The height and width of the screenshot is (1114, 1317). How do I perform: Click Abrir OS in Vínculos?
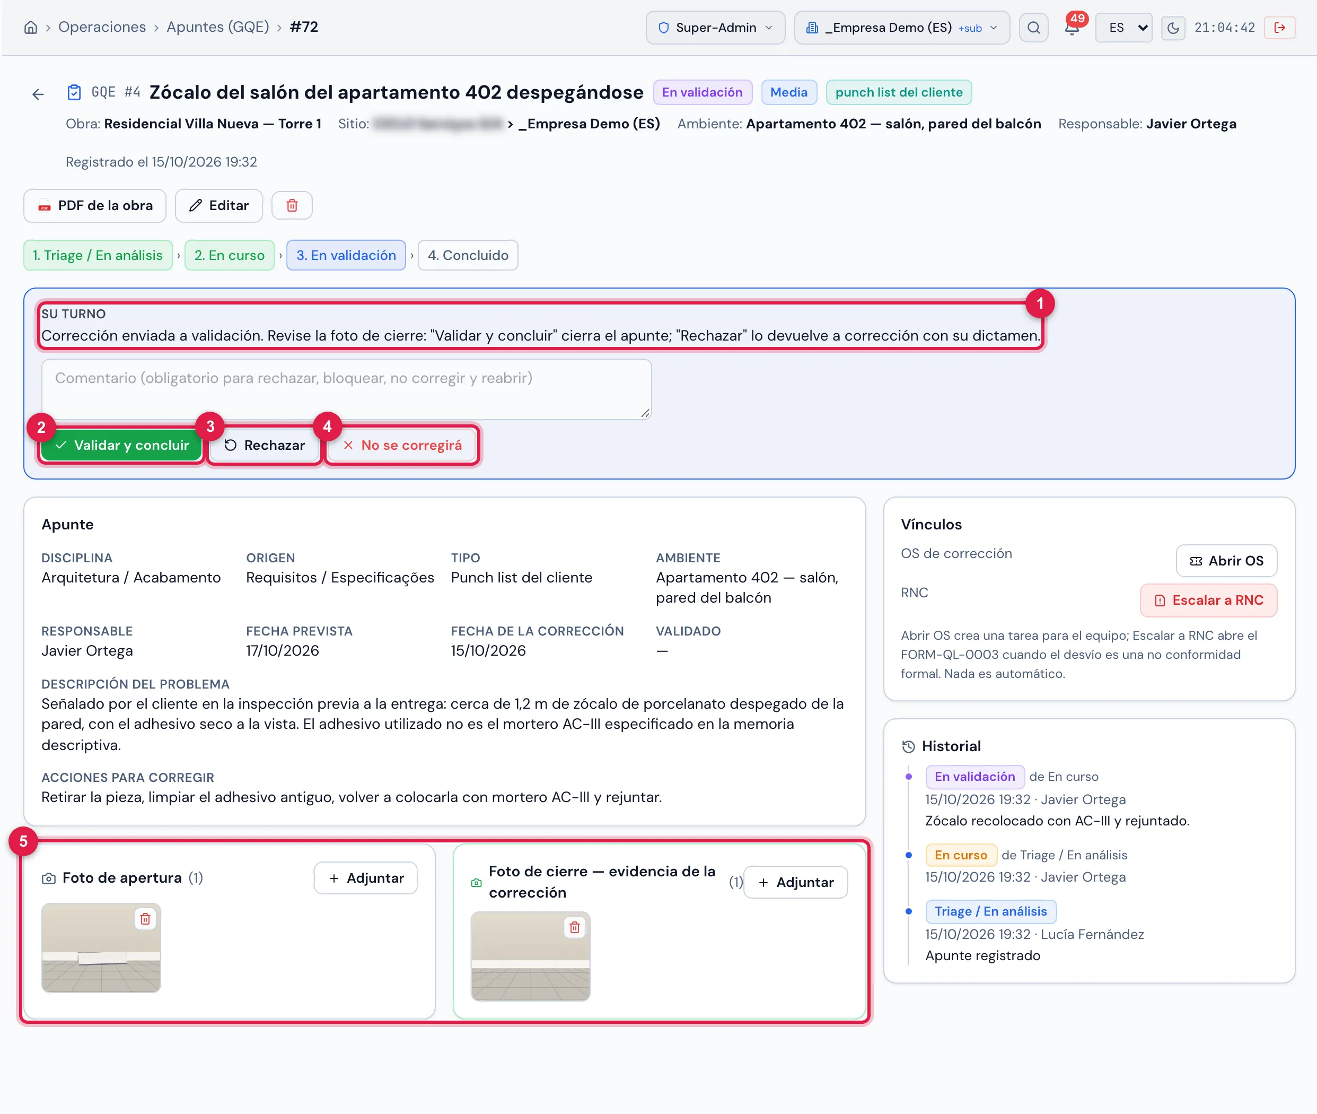pyautogui.click(x=1226, y=561)
